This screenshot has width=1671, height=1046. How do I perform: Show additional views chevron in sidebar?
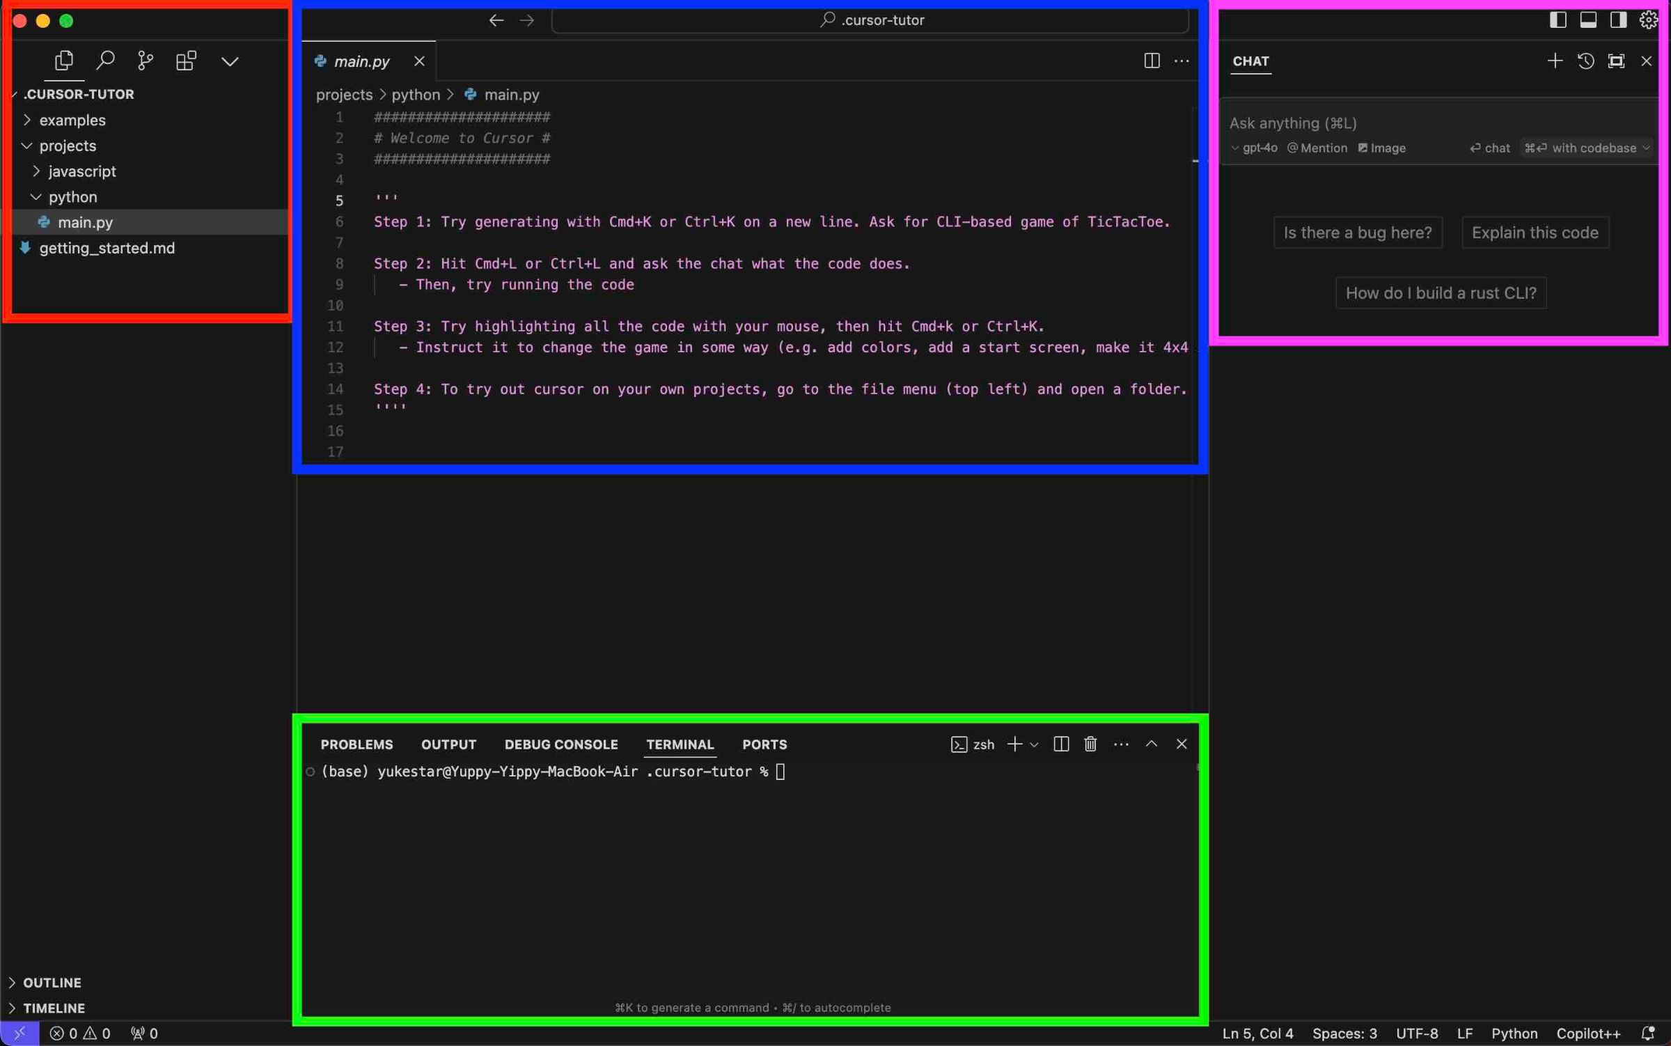230,61
